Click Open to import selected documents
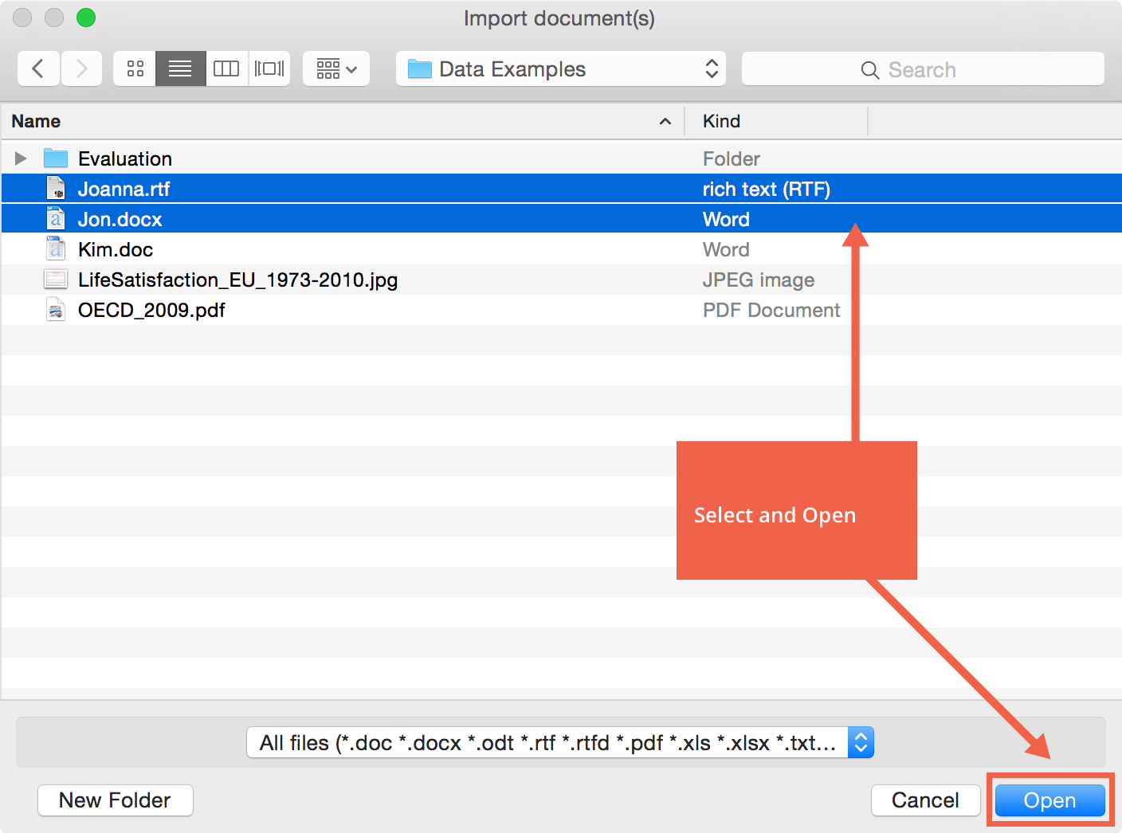1122x833 pixels. coord(1049,800)
